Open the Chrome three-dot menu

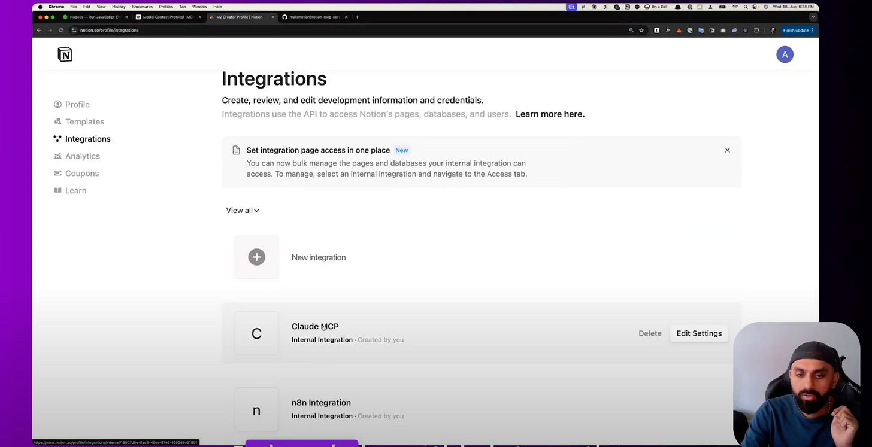813,30
